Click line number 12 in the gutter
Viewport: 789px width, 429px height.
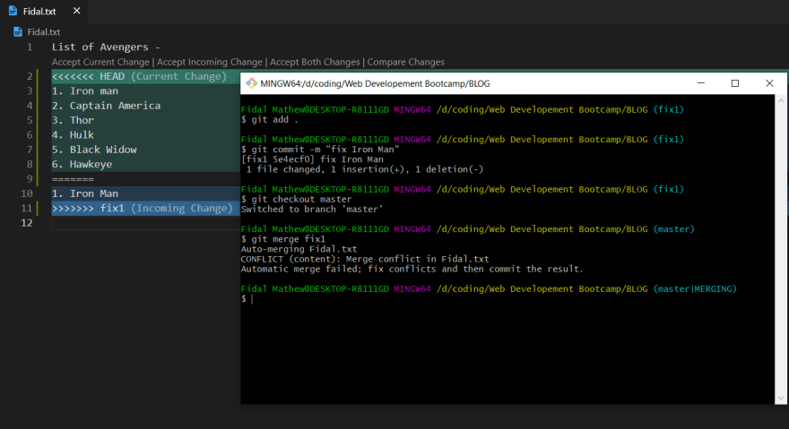click(27, 223)
